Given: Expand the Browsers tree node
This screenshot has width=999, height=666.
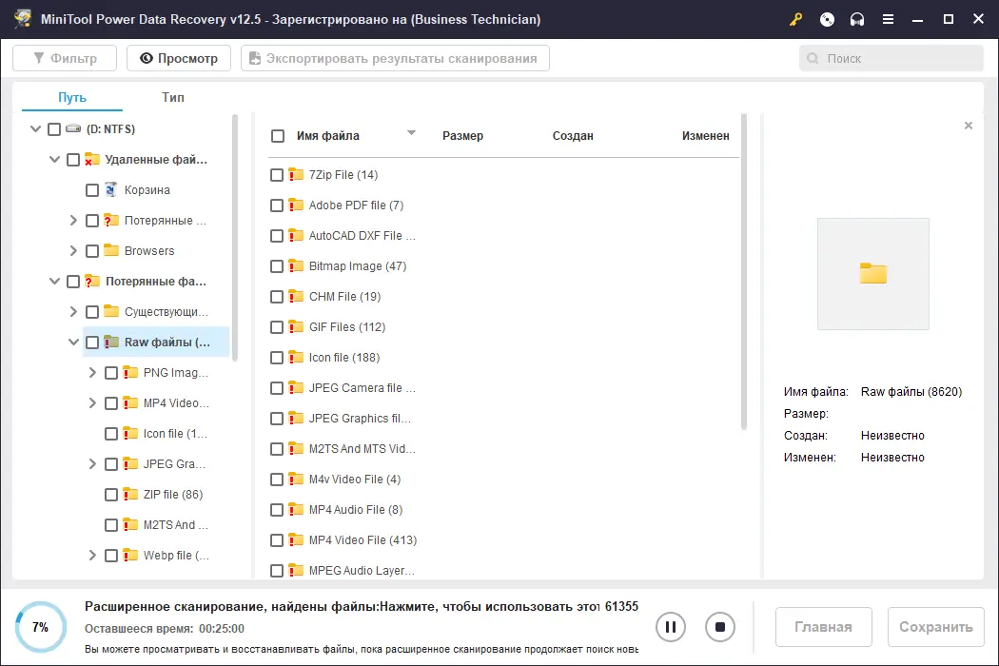Looking at the screenshot, I should [x=73, y=250].
